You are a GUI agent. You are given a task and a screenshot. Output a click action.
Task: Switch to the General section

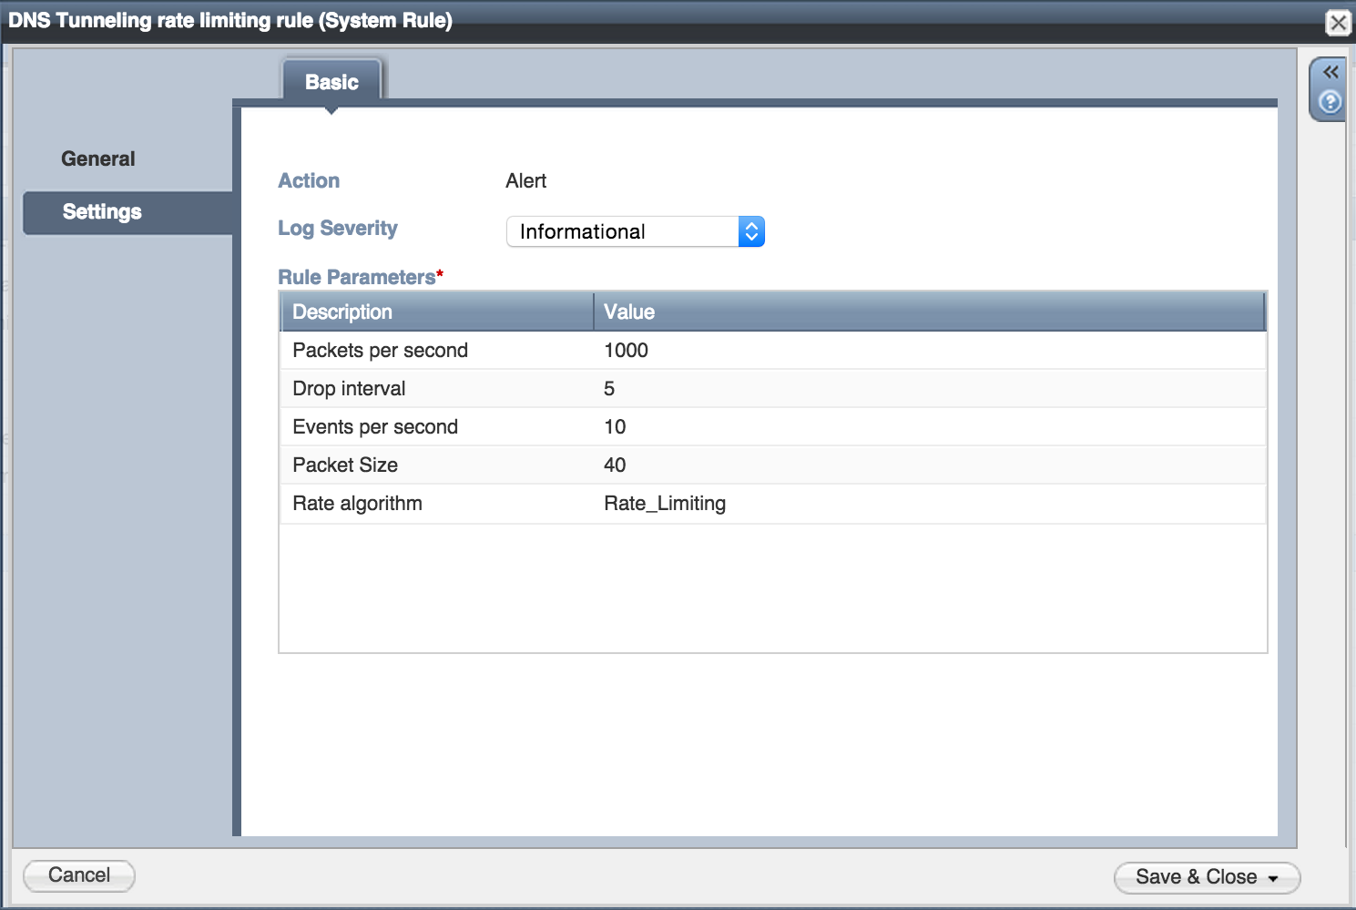click(x=98, y=158)
